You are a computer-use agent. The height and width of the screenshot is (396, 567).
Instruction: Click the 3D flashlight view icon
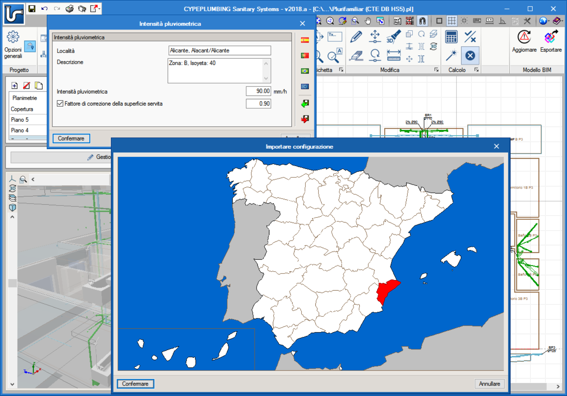(x=393, y=37)
